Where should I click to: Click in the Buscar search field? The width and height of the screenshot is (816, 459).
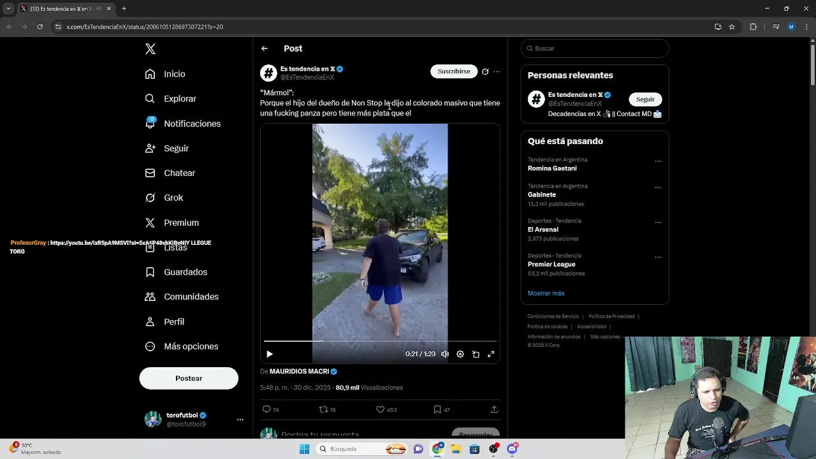coord(595,48)
